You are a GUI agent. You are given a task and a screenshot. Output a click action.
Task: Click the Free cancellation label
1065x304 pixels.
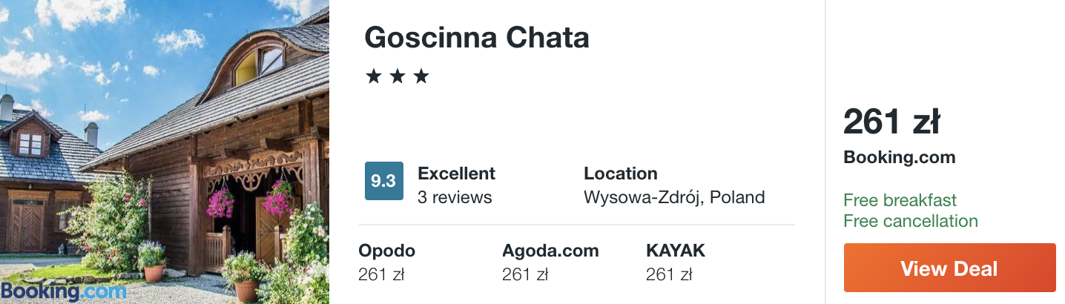tap(911, 221)
